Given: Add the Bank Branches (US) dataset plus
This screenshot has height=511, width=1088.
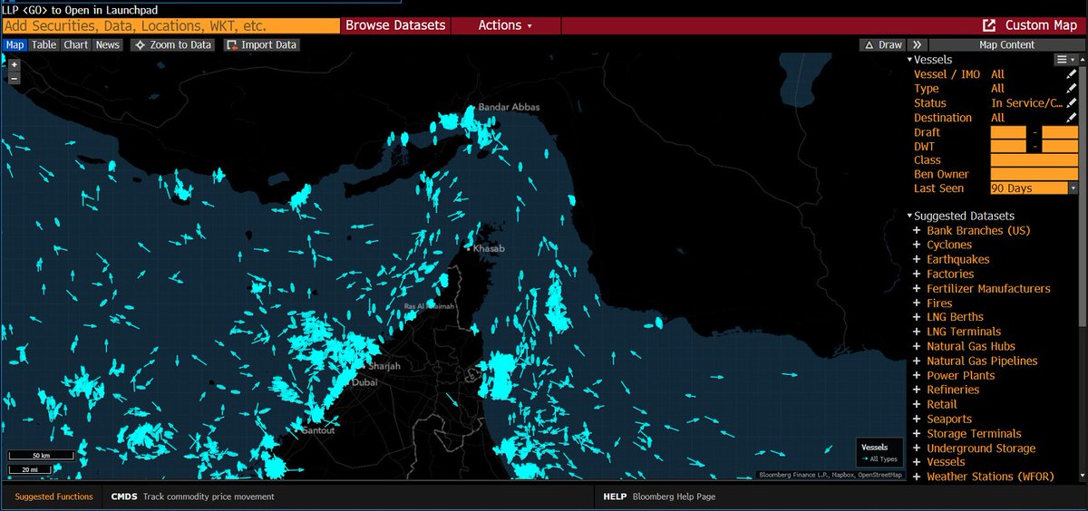Looking at the screenshot, I should (x=917, y=230).
